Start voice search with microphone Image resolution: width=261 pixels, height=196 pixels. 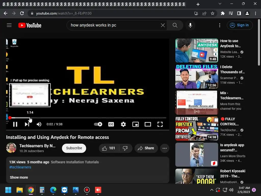[x=190, y=25]
